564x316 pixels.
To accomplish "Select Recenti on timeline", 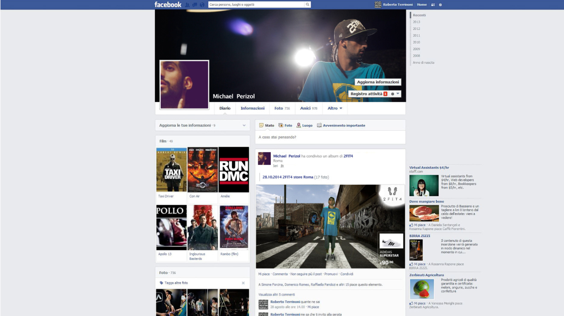I will pyautogui.click(x=419, y=15).
